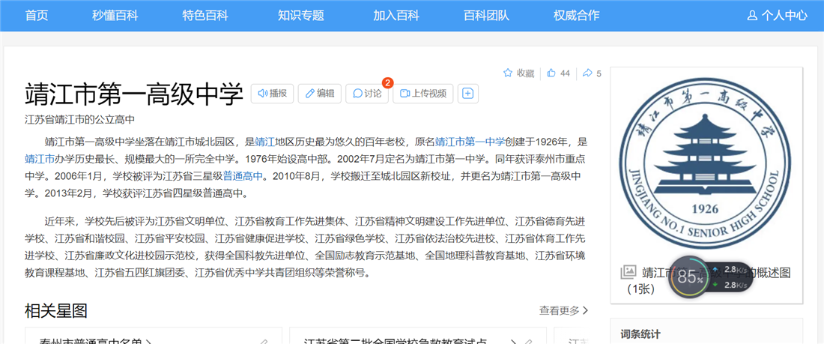Viewport: 824px width, 344px height.
Task: Select 特色百科 in the top navigation
Action: tap(205, 15)
